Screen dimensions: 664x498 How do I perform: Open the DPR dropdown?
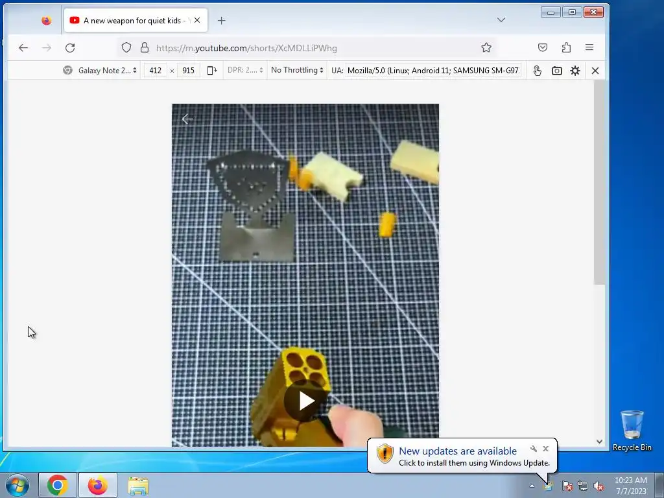tap(245, 70)
